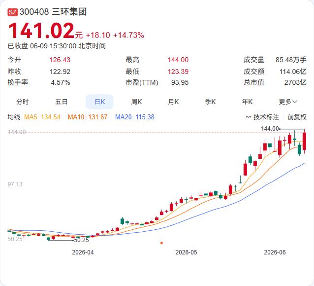Click the 换手率 value 4.57%

61,82
